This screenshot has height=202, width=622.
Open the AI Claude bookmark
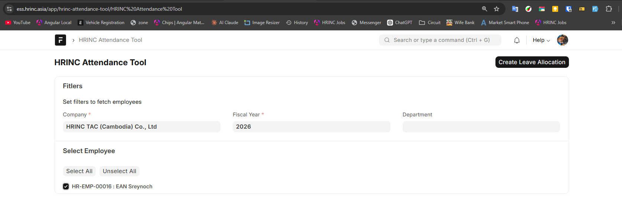(x=225, y=23)
